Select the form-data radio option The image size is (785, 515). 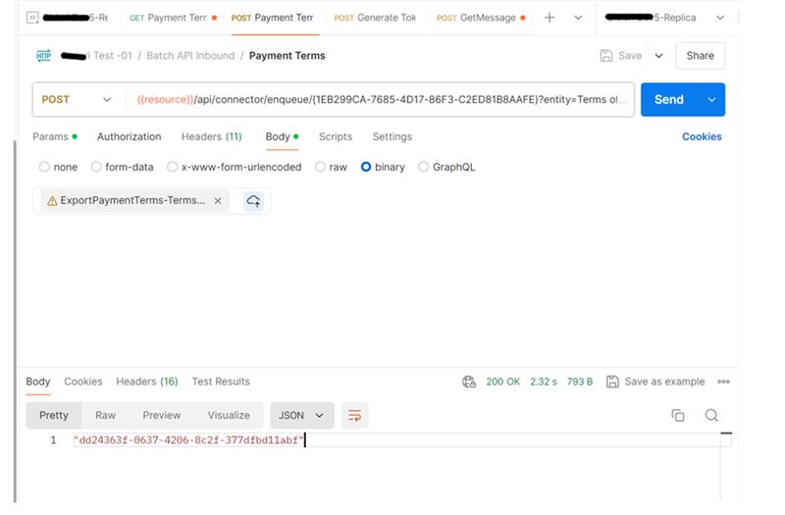tap(96, 167)
